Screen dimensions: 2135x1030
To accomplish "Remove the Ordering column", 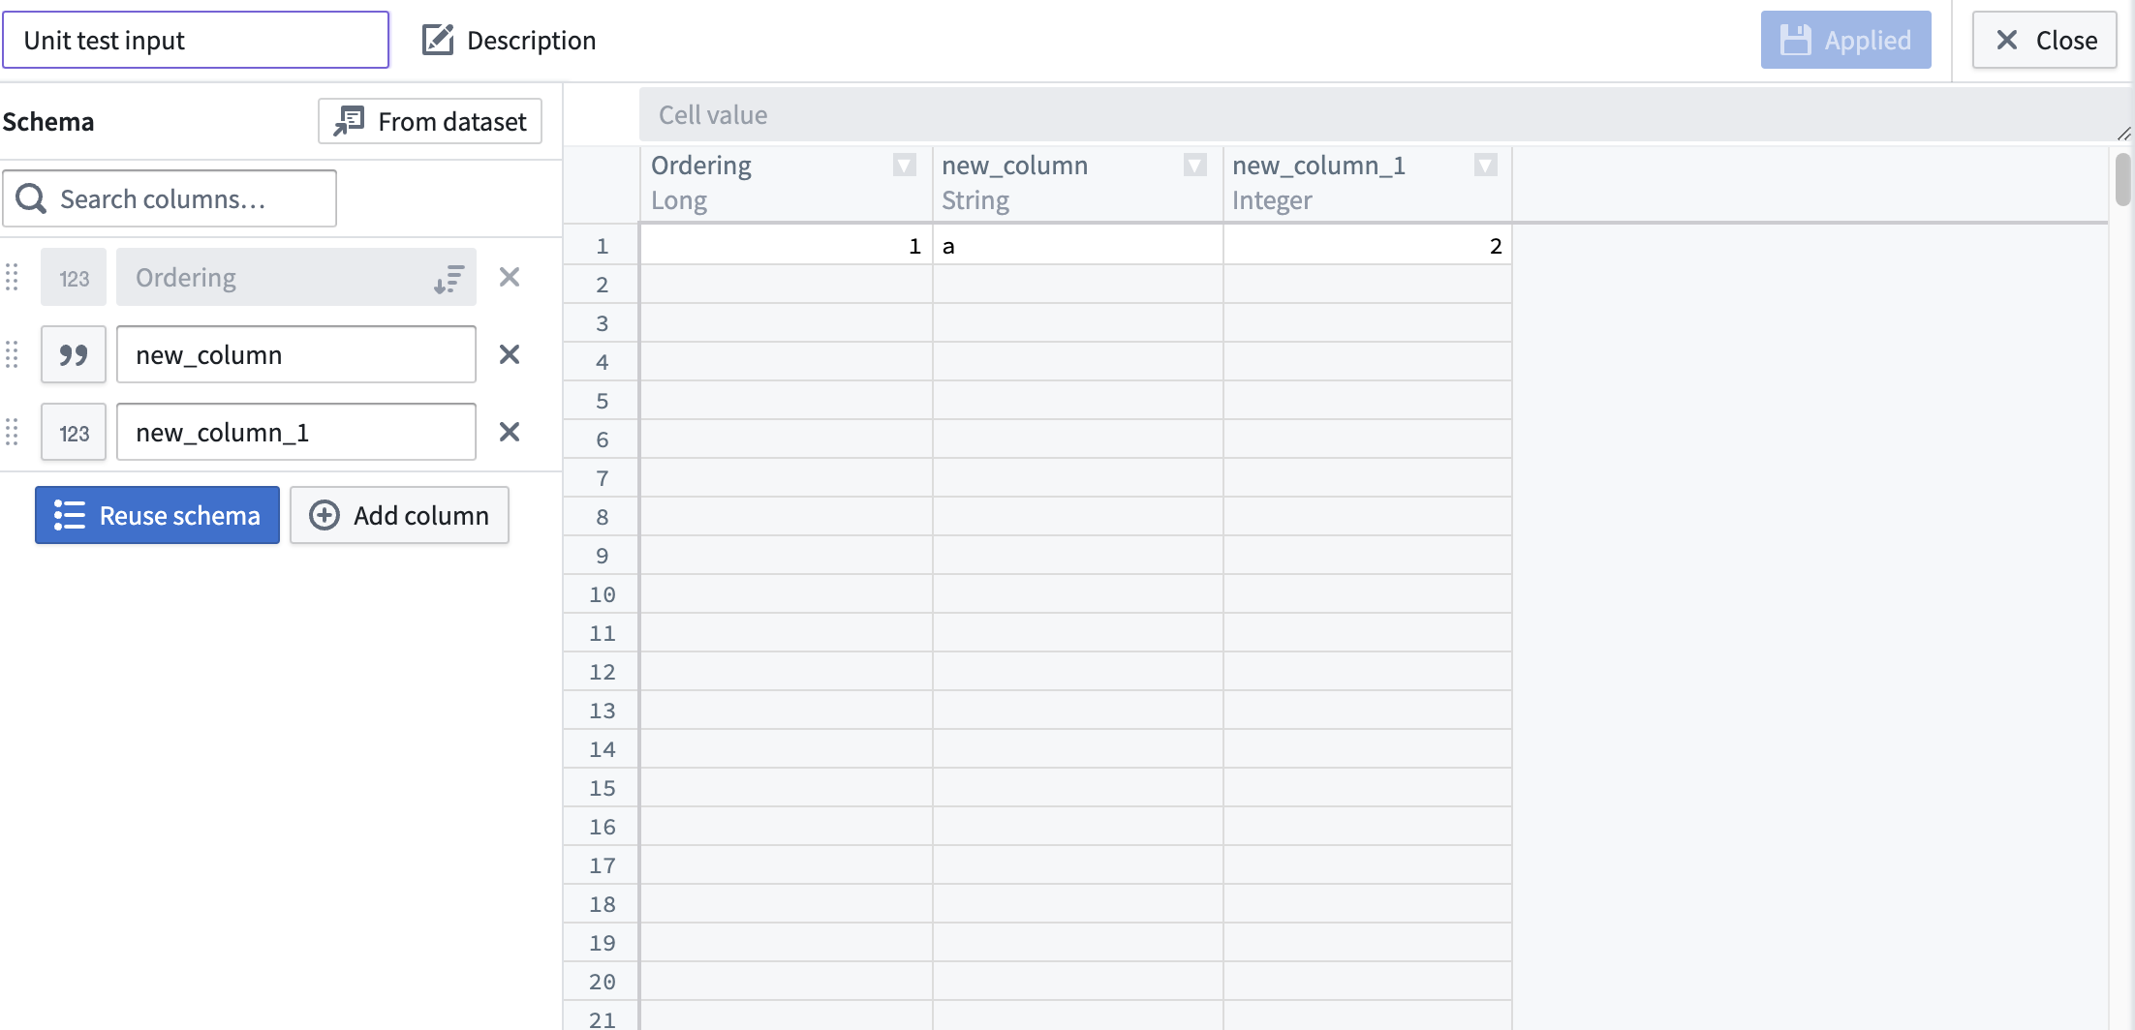I will [x=510, y=278].
